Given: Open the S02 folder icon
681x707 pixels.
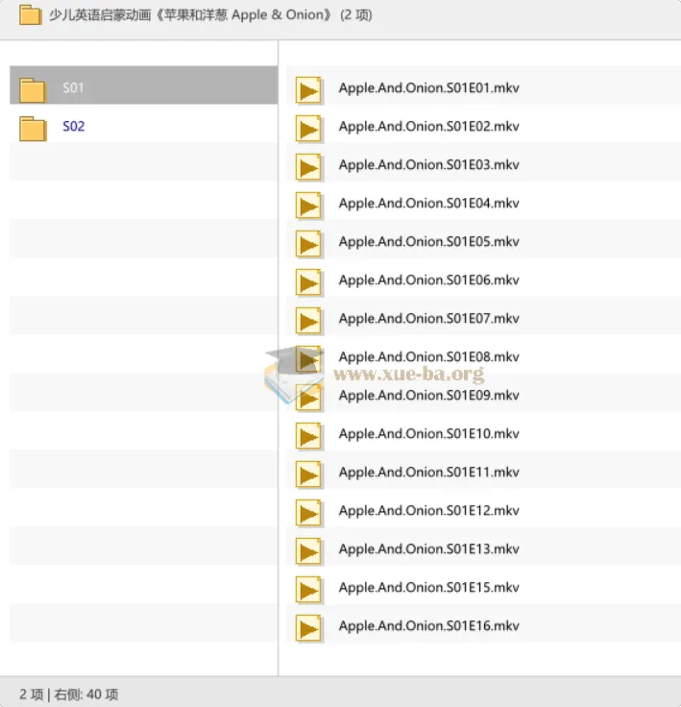Looking at the screenshot, I should tap(33, 129).
